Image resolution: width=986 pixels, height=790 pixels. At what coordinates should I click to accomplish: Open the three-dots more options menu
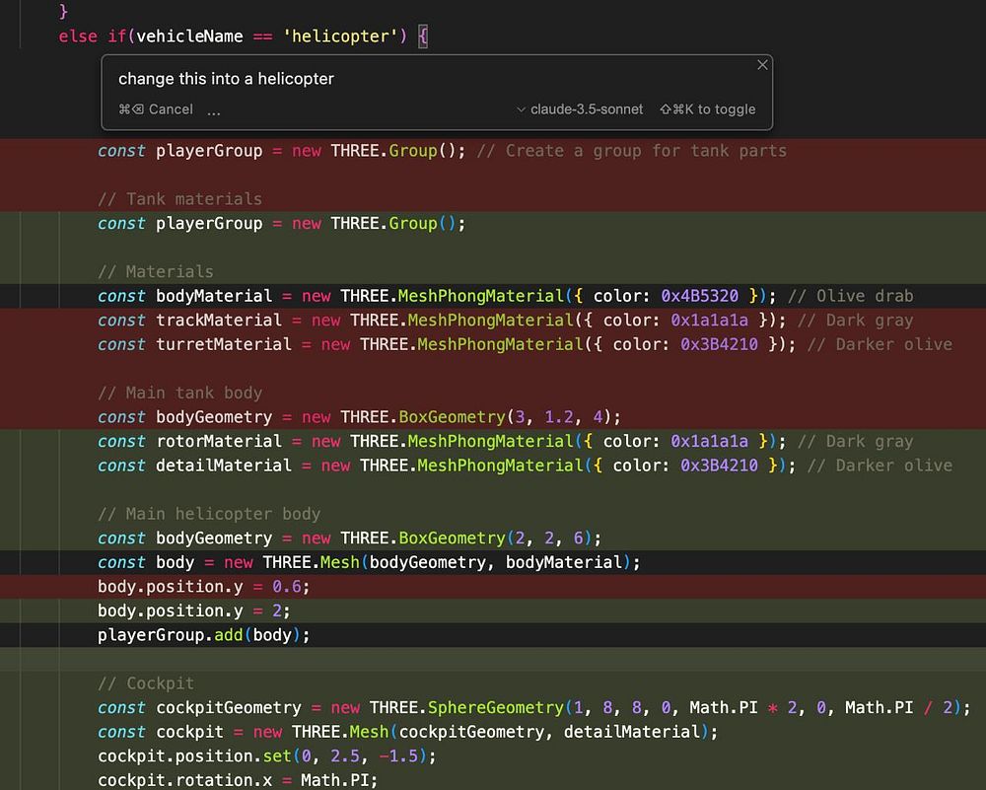click(214, 109)
